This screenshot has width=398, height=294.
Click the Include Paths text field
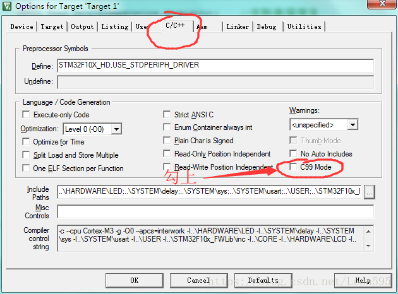point(209,192)
